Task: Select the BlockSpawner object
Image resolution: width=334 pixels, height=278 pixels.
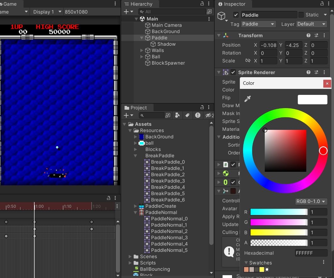Action: pos(168,63)
